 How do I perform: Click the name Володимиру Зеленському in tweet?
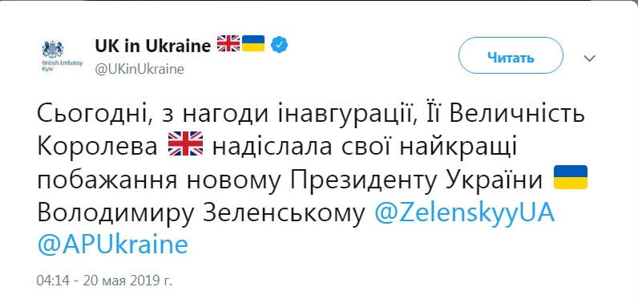pyautogui.click(x=201, y=214)
